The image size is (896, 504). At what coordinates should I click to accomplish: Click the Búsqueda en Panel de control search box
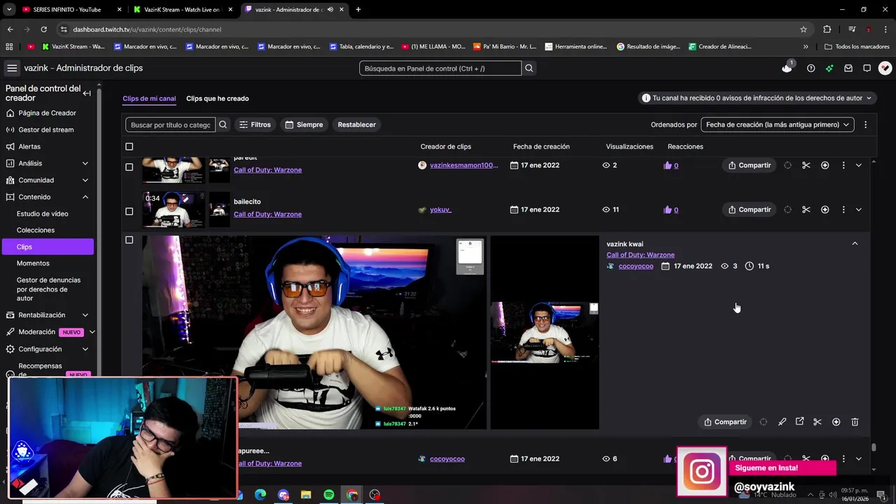440,68
